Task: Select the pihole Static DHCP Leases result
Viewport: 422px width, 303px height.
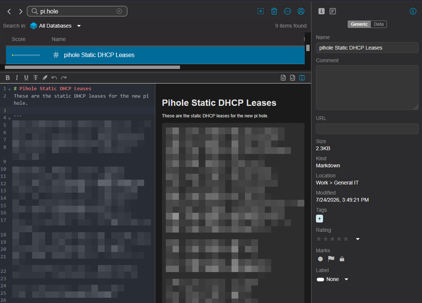Action: tap(155, 55)
